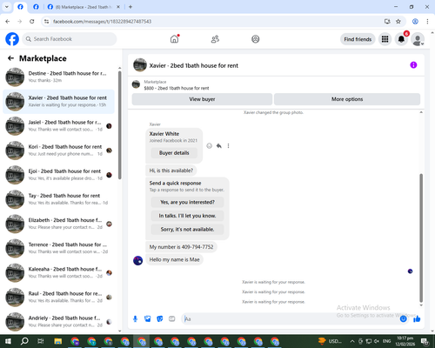Open Ejoi conversation

58,175
